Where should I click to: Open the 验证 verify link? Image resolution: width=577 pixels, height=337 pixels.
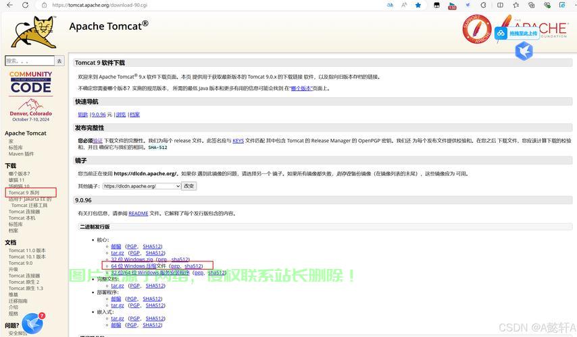pos(97,141)
